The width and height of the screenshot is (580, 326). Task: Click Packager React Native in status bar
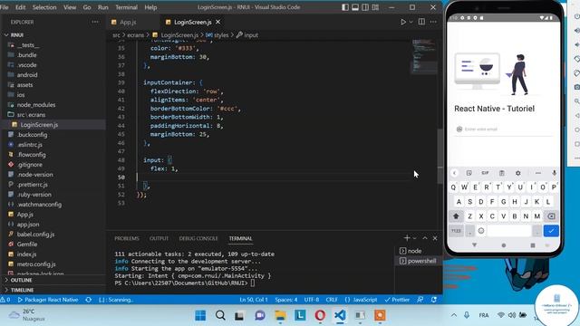[48, 300]
